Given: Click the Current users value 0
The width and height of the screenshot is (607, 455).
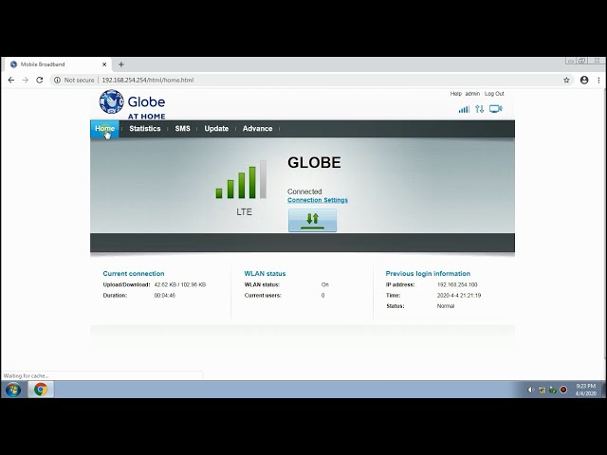Looking at the screenshot, I should (322, 295).
